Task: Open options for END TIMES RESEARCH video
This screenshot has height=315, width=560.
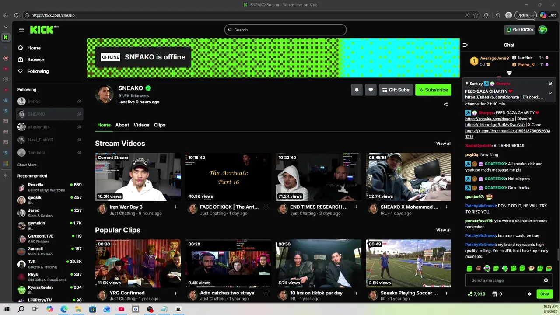Action: click(356, 207)
